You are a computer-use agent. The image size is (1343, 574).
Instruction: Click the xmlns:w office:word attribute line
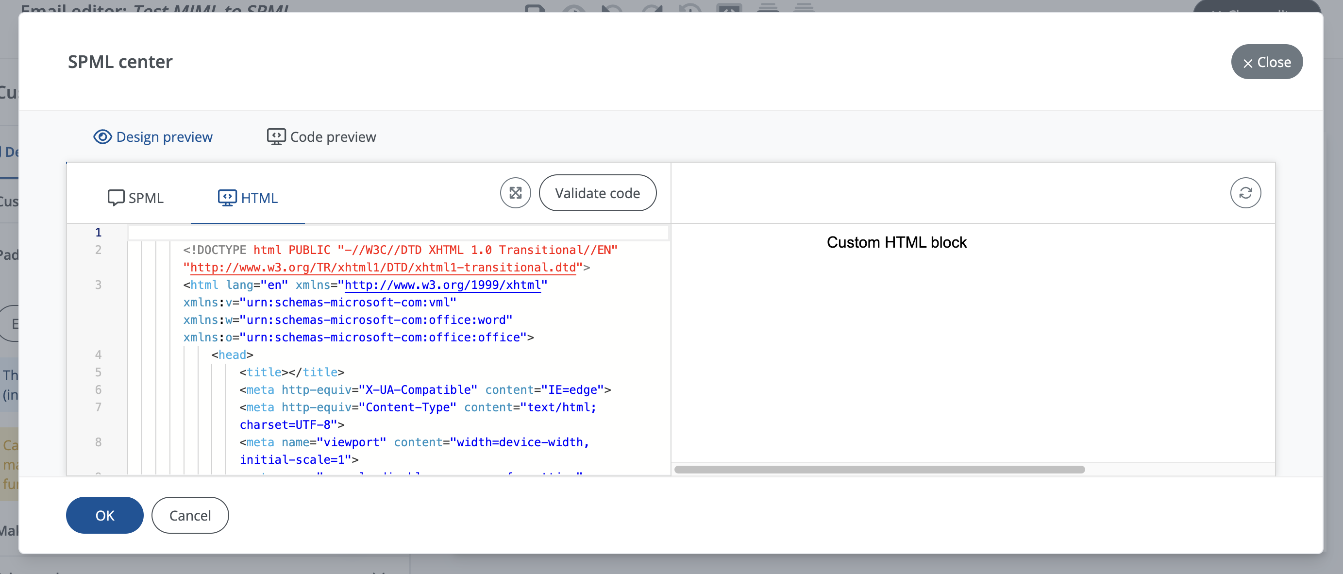tap(348, 320)
